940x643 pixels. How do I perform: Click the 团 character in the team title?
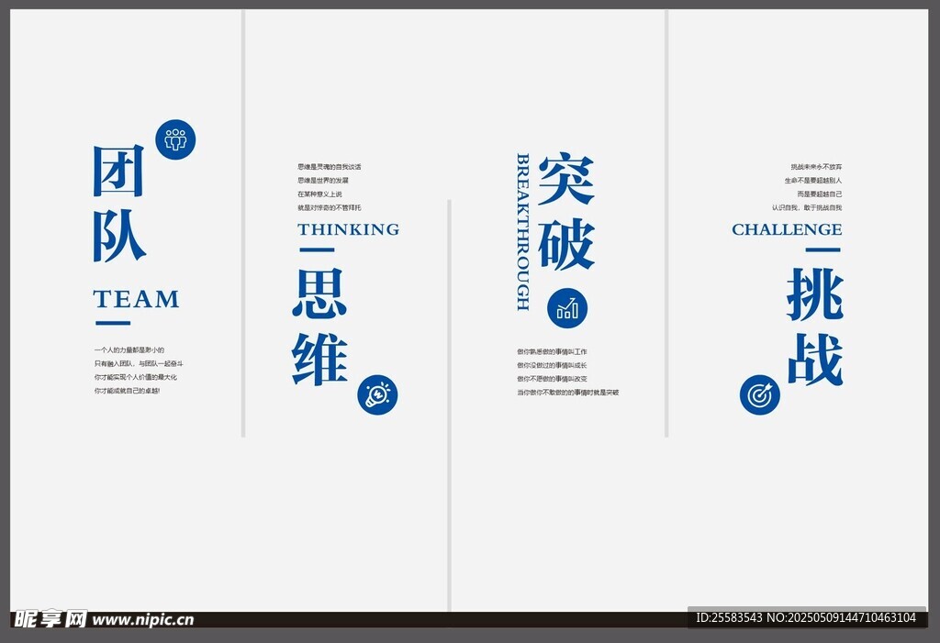[x=118, y=171]
